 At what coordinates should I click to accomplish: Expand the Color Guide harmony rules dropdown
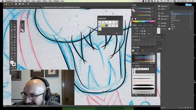click(155, 51)
